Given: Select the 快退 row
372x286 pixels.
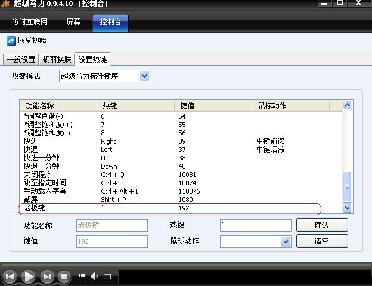Looking at the screenshot, I should coord(181,150).
